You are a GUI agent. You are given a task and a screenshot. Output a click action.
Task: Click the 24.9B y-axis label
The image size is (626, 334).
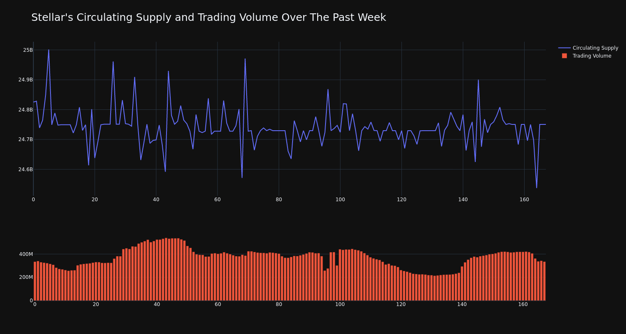[x=25, y=80]
